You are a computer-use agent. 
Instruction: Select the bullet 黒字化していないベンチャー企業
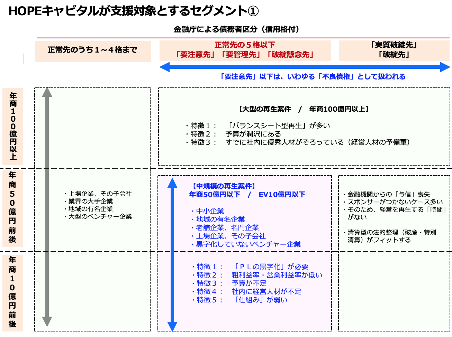click(x=246, y=244)
